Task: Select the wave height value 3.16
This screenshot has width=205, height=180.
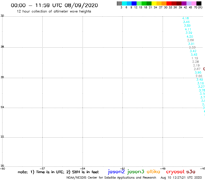Action: coord(200,83)
